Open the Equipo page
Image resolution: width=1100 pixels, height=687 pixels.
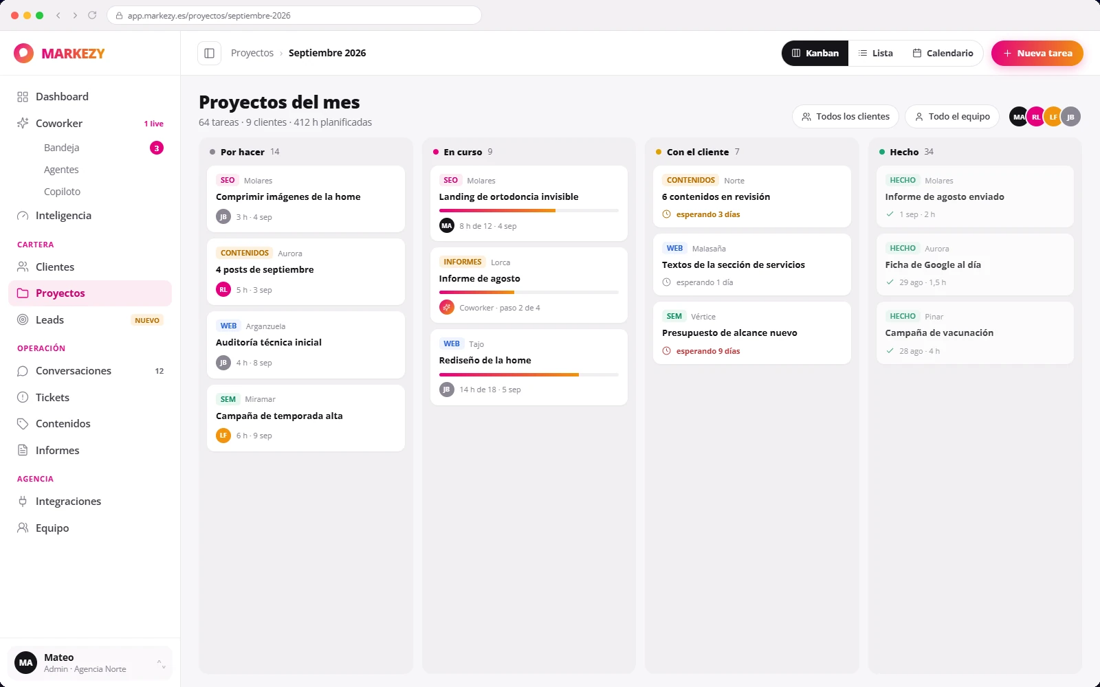point(90,528)
